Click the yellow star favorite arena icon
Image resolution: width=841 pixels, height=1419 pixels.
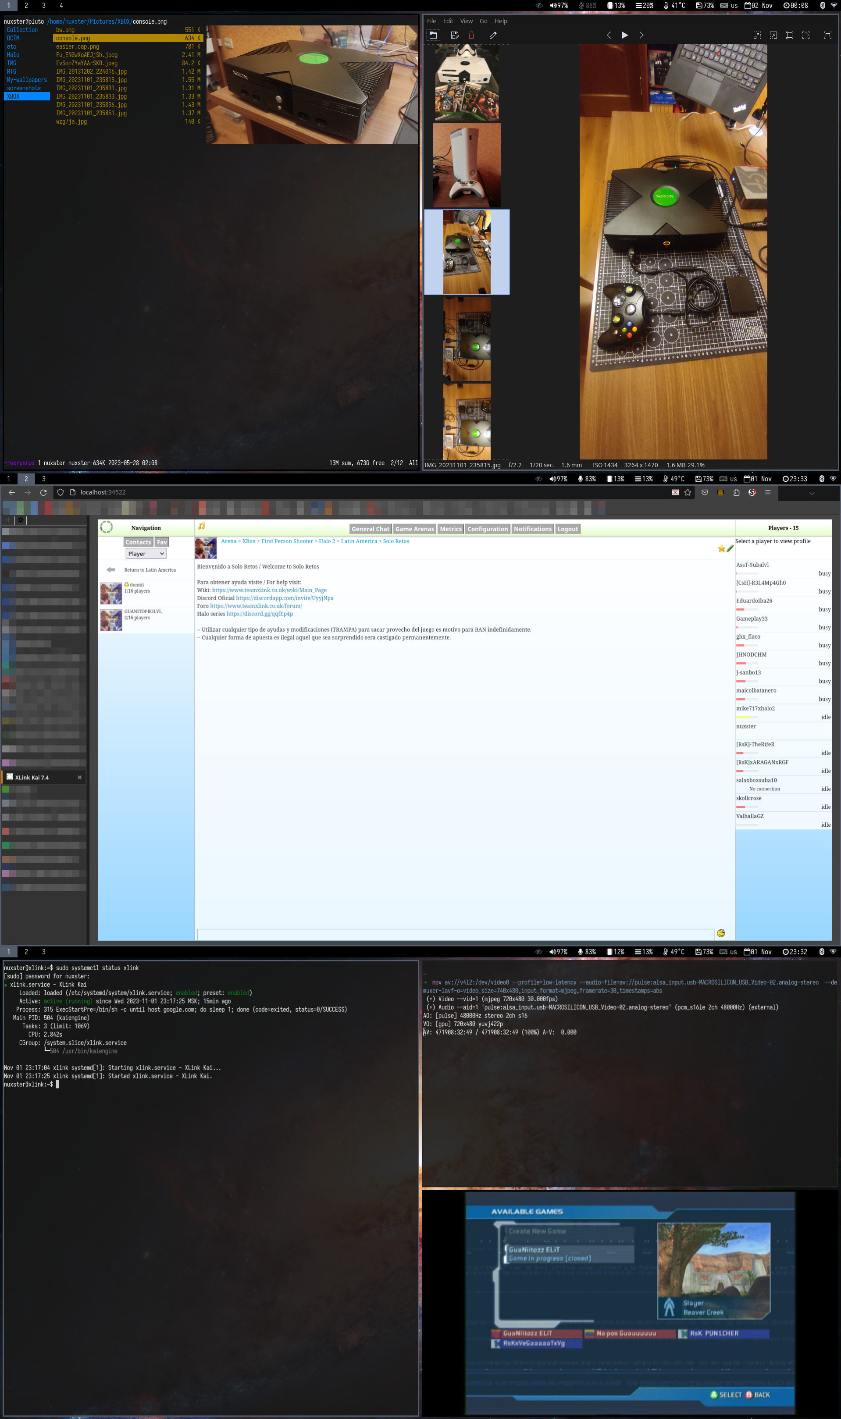721,548
